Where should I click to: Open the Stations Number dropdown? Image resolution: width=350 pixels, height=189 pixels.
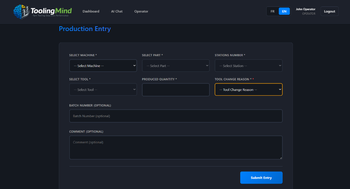(x=248, y=66)
